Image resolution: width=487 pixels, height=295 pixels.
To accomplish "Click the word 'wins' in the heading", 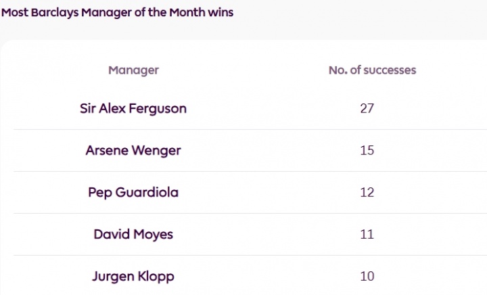I will [222, 13].
